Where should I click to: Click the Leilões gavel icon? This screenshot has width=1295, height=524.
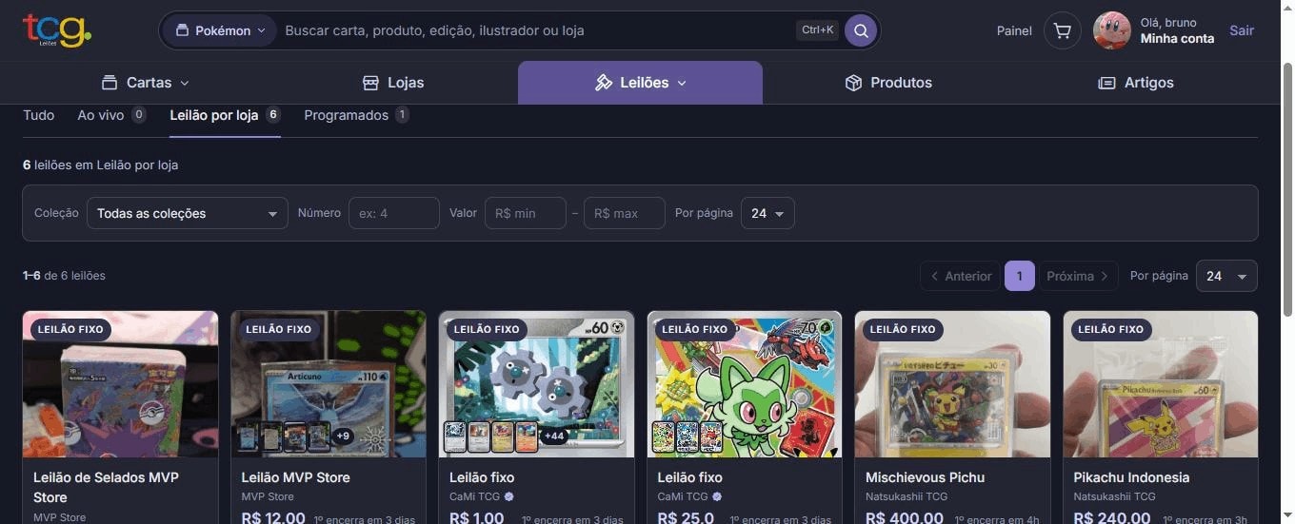pos(603,83)
